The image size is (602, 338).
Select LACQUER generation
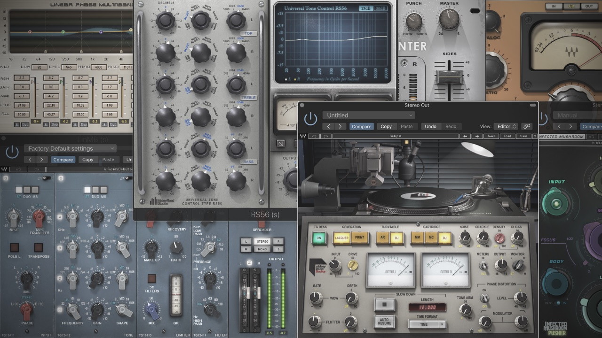coord(341,238)
